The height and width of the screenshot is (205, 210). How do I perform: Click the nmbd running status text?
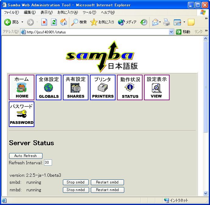tap(34, 190)
